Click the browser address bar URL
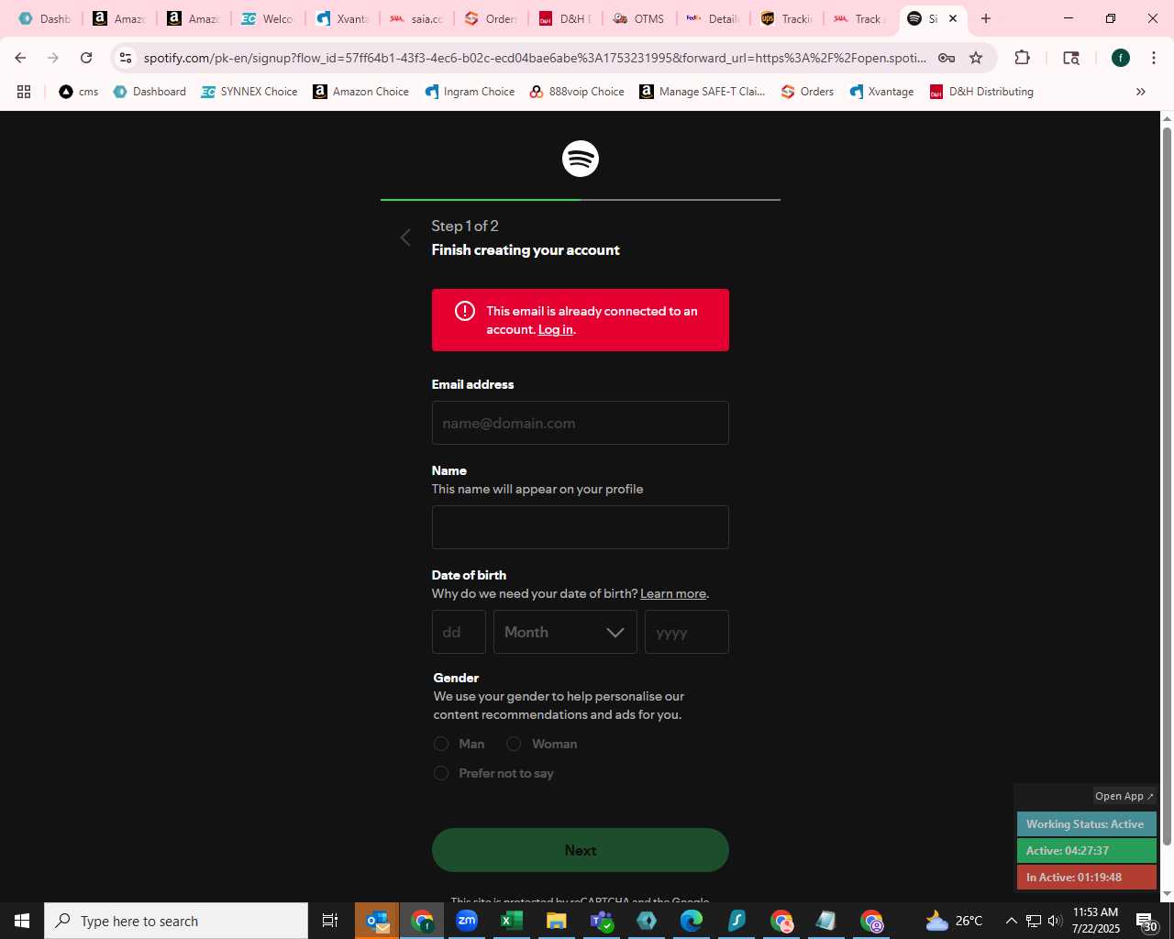The width and height of the screenshot is (1174, 939). point(535,58)
